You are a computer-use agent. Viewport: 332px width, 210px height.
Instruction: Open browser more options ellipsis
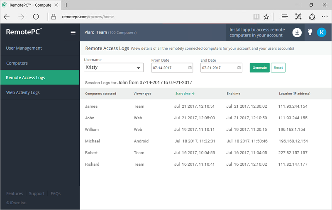pos(325,17)
